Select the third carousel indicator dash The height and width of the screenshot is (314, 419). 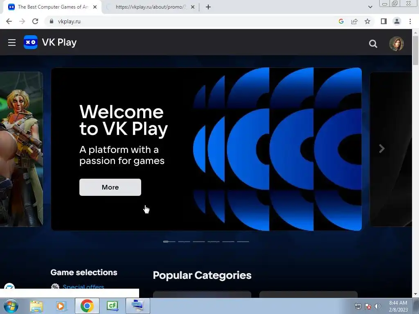pos(199,241)
